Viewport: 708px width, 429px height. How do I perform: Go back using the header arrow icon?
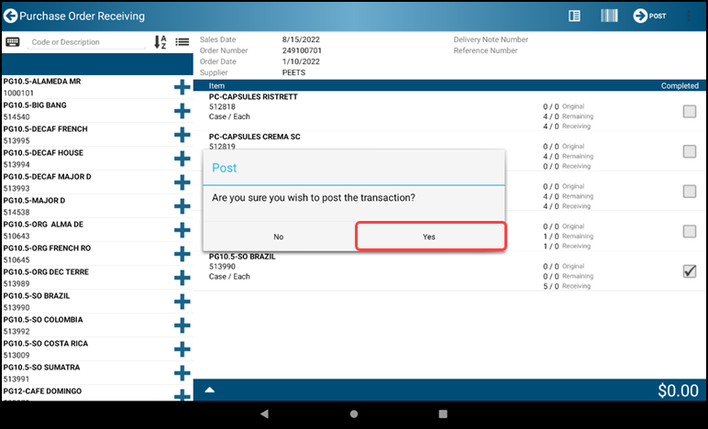click(10, 16)
